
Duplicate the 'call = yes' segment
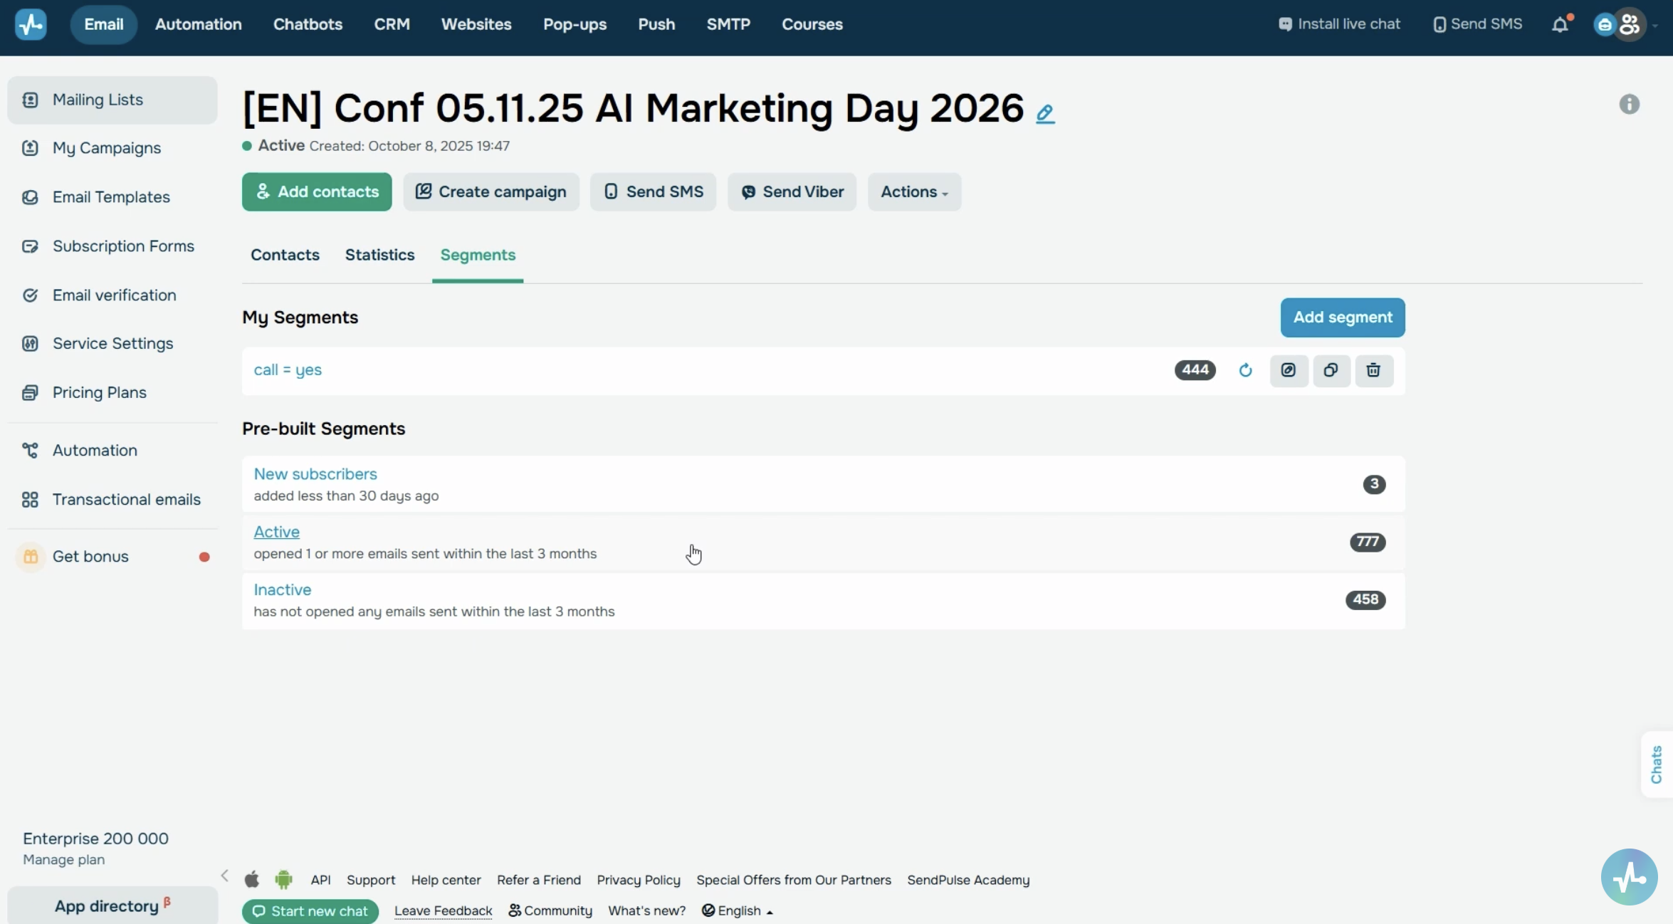tap(1331, 370)
